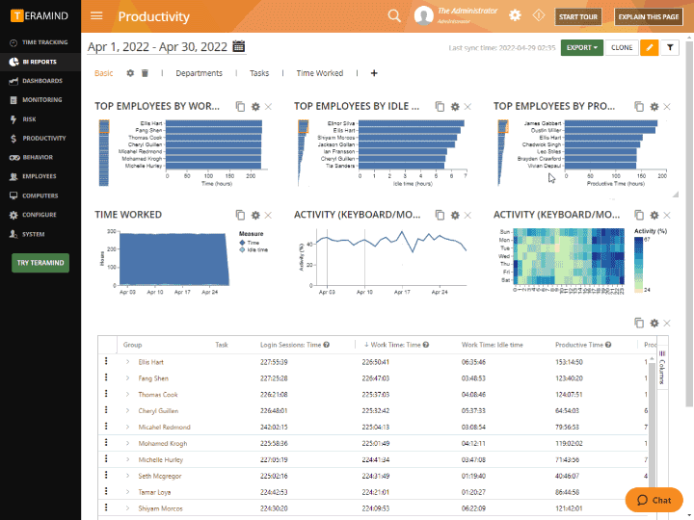Toggle the Columns side panel
694x520 pixels.
point(662,367)
